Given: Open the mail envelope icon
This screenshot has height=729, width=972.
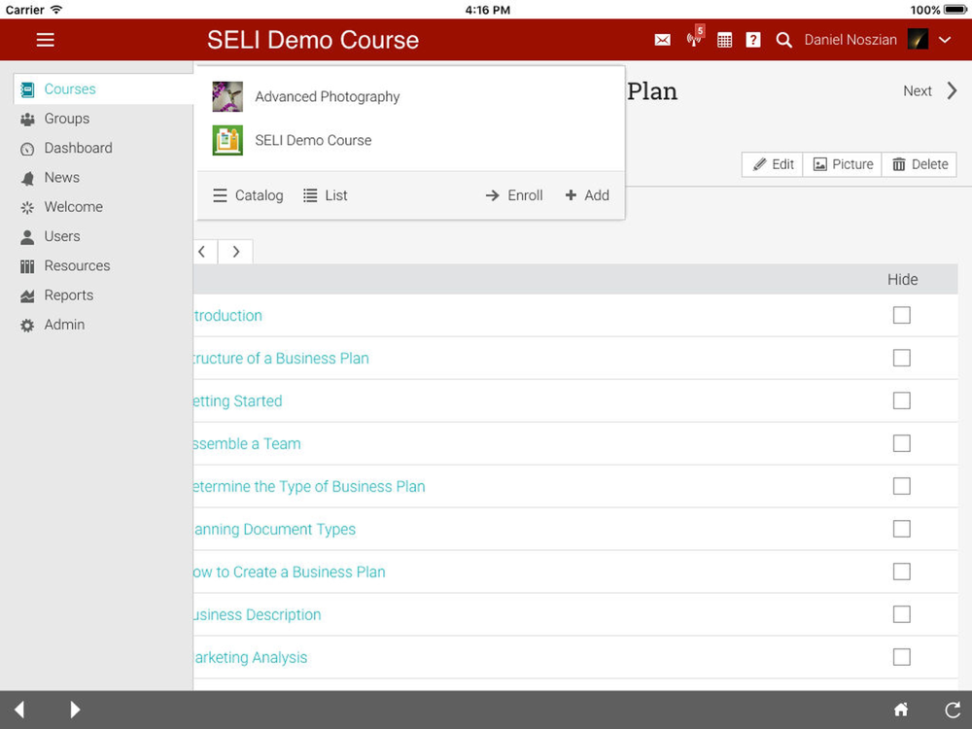Looking at the screenshot, I should (x=662, y=40).
